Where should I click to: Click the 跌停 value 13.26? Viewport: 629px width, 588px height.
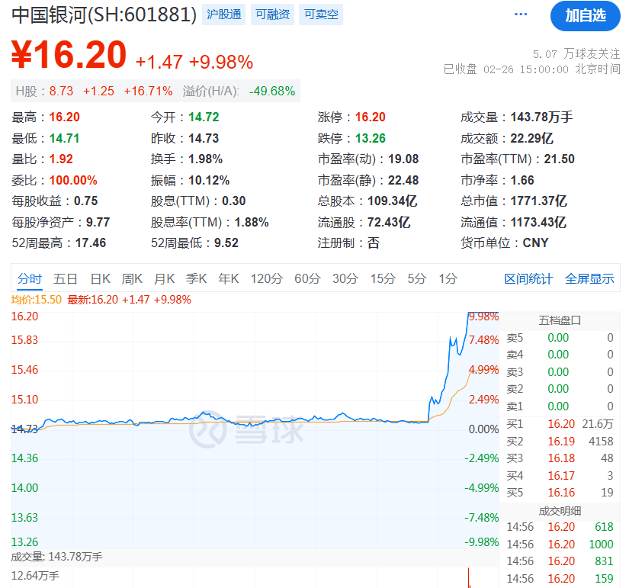[371, 139]
